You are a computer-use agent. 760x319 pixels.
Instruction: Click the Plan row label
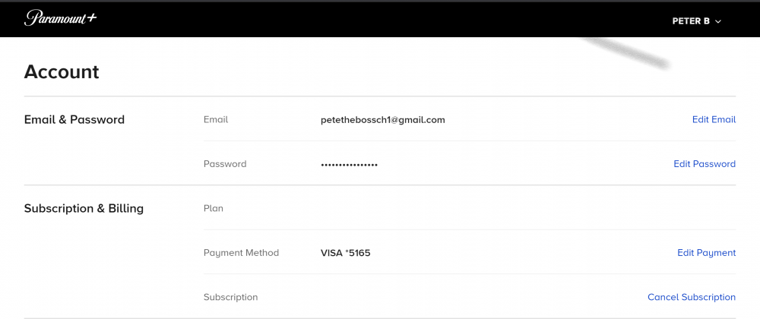[x=214, y=208]
